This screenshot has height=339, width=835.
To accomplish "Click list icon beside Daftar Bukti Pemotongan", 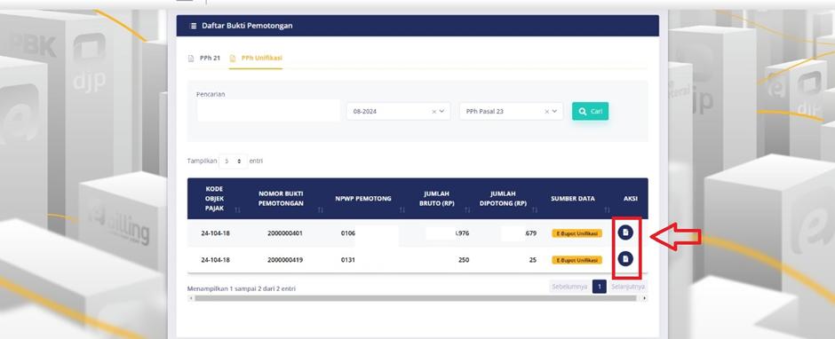I will (x=193, y=26).
